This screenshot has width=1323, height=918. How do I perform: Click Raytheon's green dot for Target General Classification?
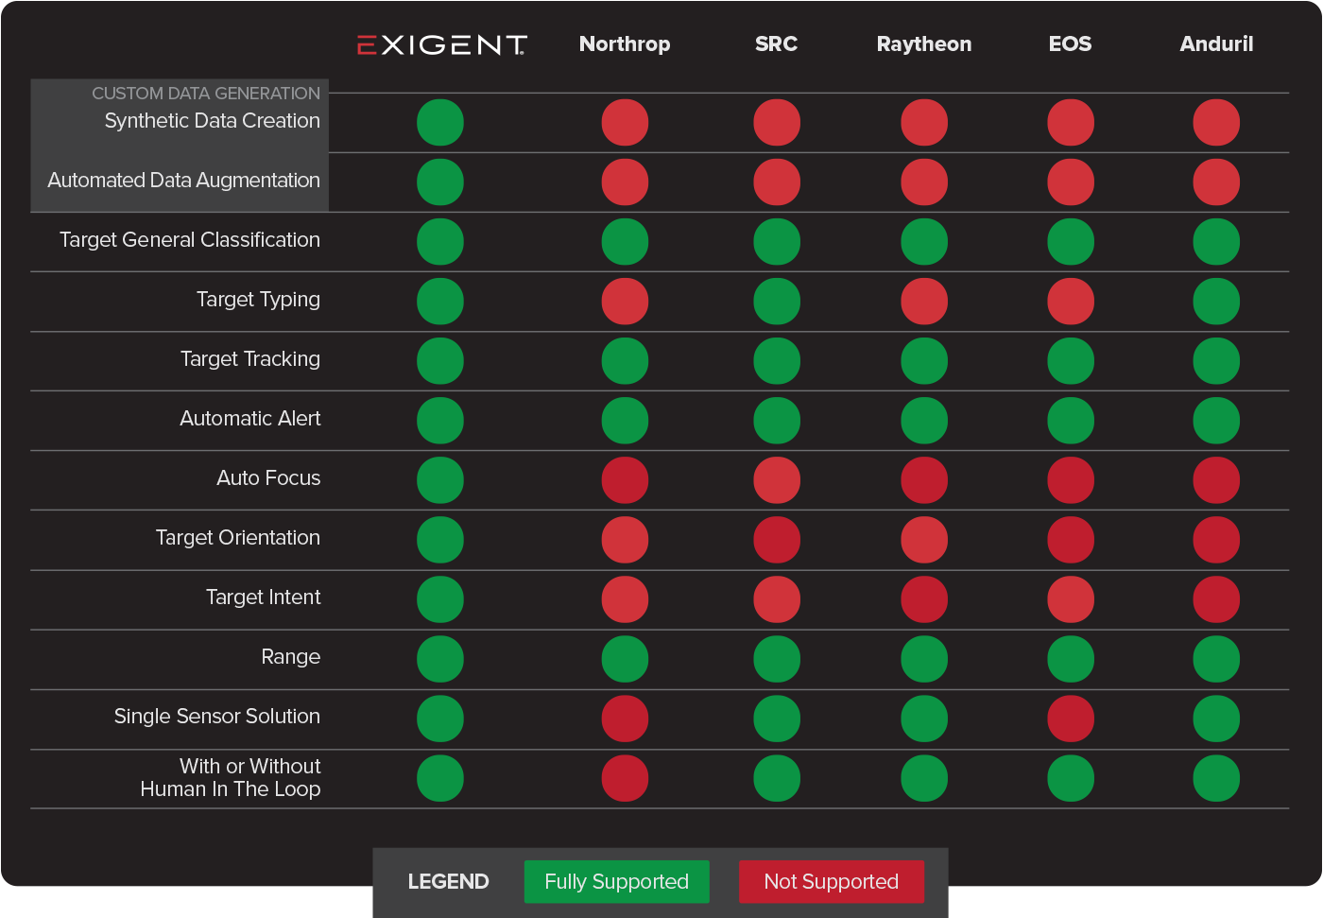pos(924,242)
